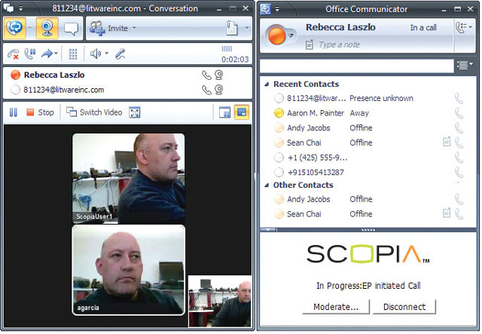Open the contact list view options

click(x=465, y=65)
